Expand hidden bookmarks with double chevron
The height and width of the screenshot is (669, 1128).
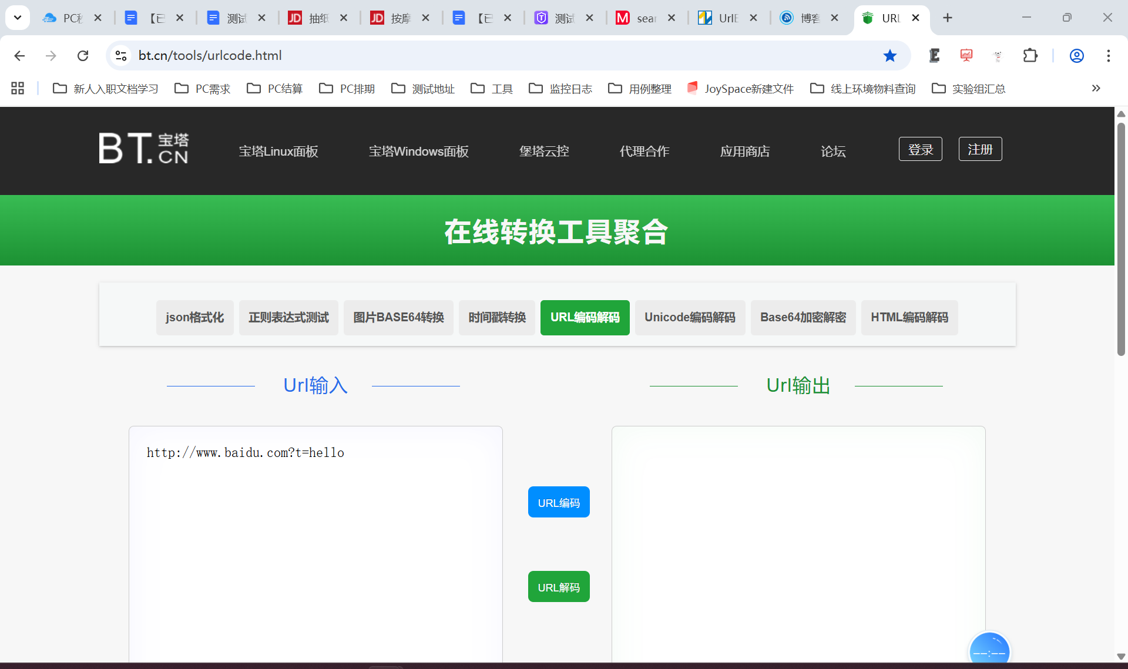point(1096,88)
